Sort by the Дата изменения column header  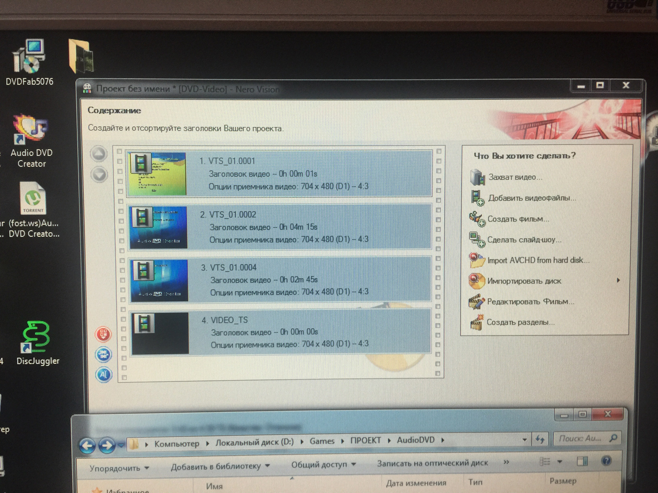416,483
